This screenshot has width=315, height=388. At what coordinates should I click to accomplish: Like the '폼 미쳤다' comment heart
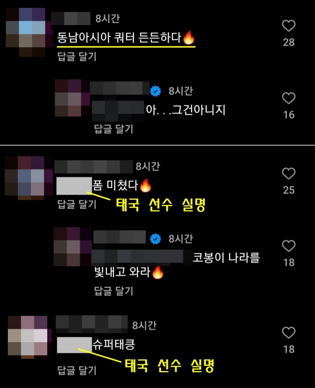[x=288, y=174]
